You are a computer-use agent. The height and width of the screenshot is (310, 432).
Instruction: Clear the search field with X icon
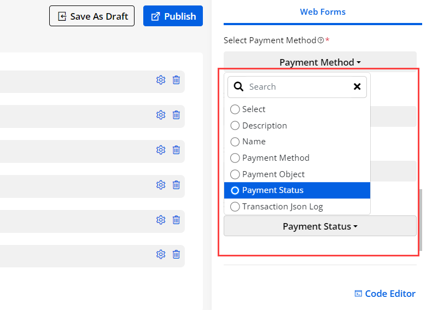pyautogui.click(x=357, y=86)
